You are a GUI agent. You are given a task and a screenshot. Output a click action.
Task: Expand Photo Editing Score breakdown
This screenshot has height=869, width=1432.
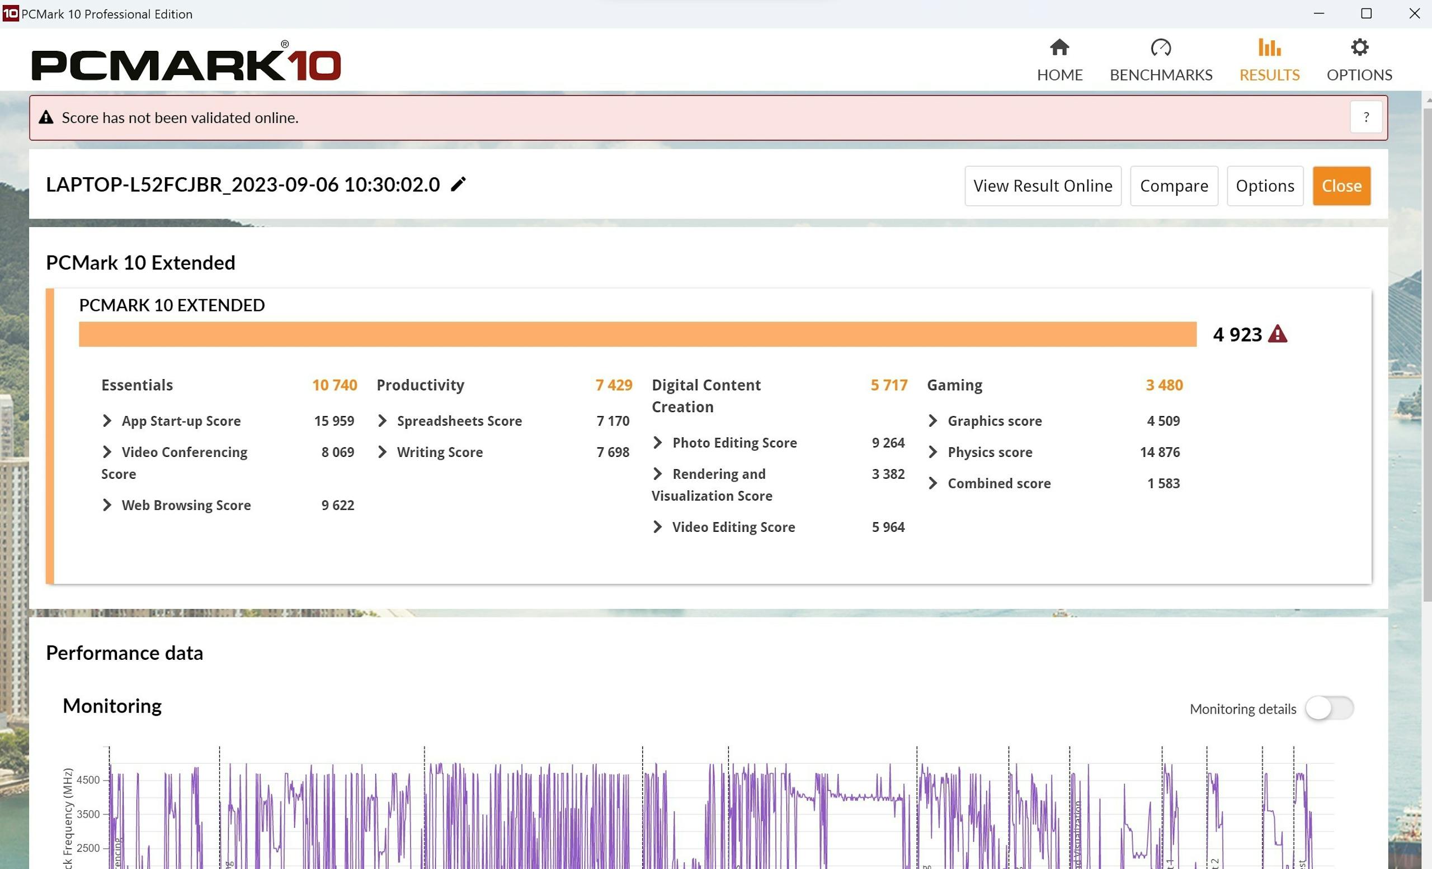(657, 443)
